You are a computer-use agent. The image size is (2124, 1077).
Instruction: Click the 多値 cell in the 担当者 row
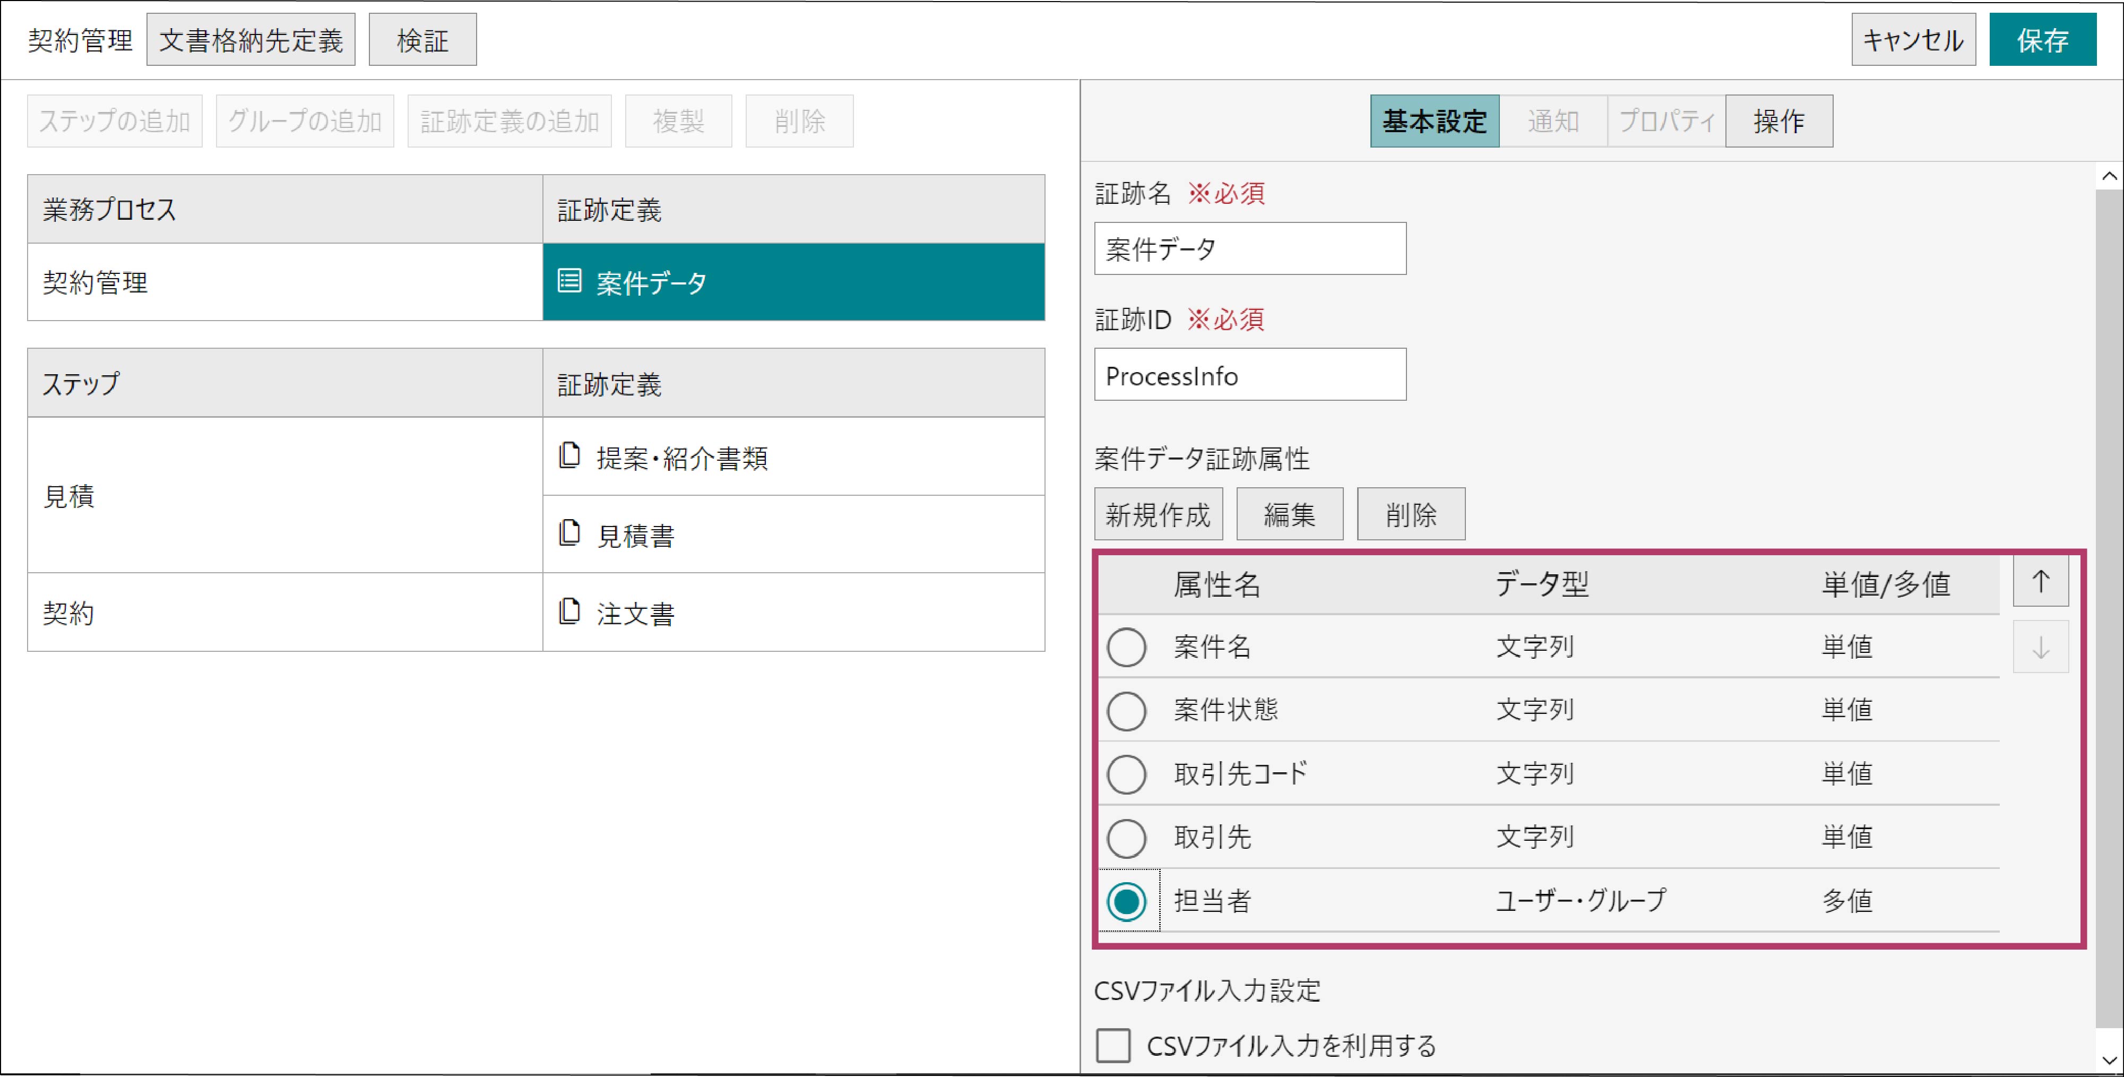(1847, 901)
